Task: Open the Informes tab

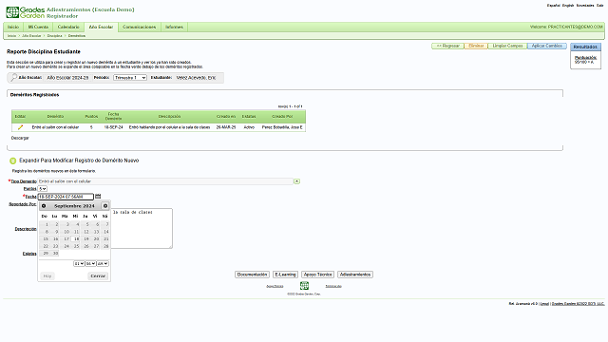Action: [174, 28]
